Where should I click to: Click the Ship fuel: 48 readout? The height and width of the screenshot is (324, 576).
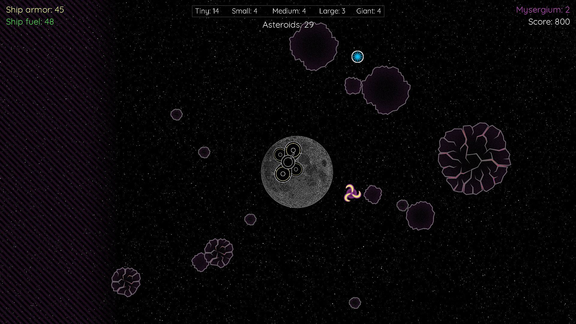(x=30, y=22)
